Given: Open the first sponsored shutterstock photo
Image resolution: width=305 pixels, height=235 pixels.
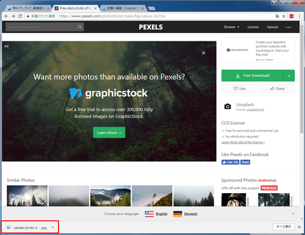Looking at the screenshot, I should pos(239,199).
